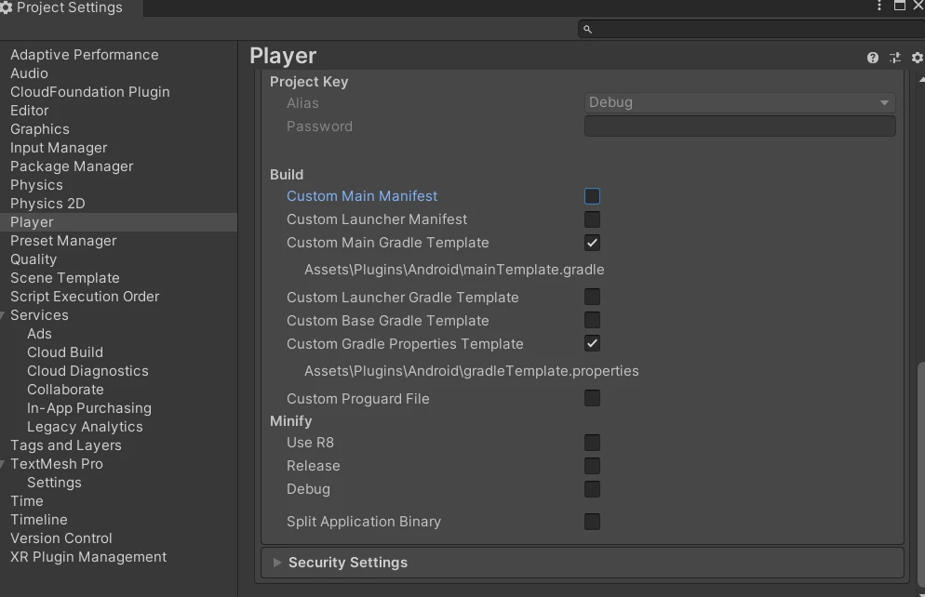Screen dimensions: 925x597
Task: Enable Use R8 under Minify
Action: (592, 443)
